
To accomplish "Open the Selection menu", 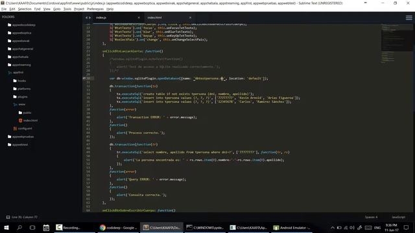I will 25,9.
